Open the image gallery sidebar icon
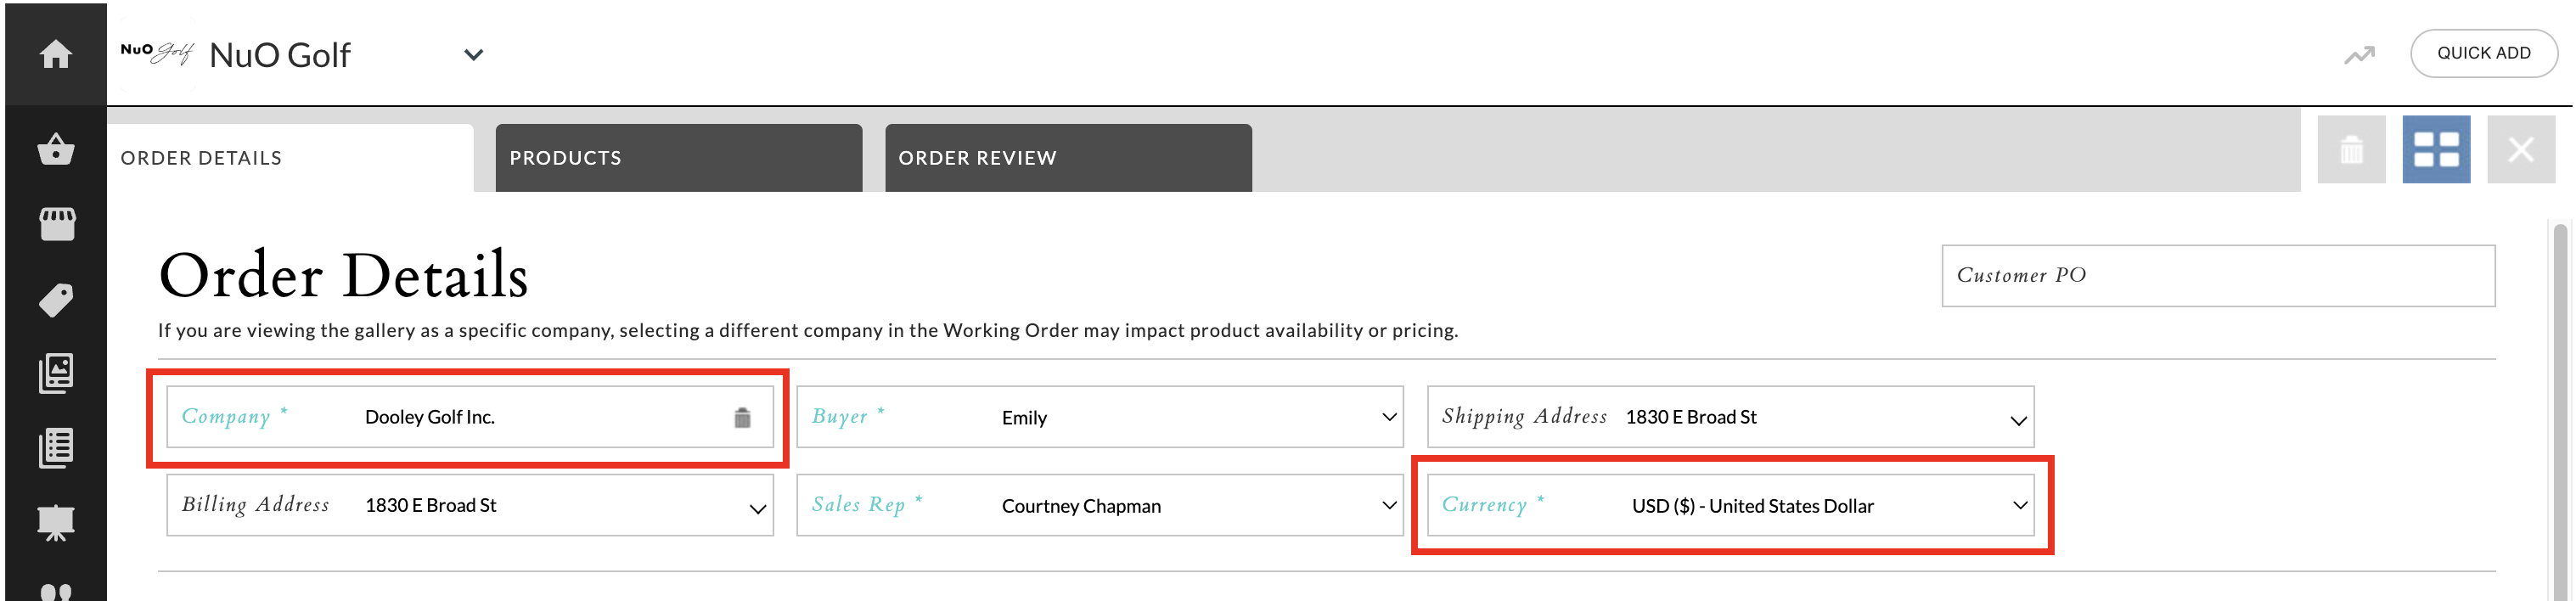Image resolution: width=2576 pixels, height=601 pixels. (56, 373)
